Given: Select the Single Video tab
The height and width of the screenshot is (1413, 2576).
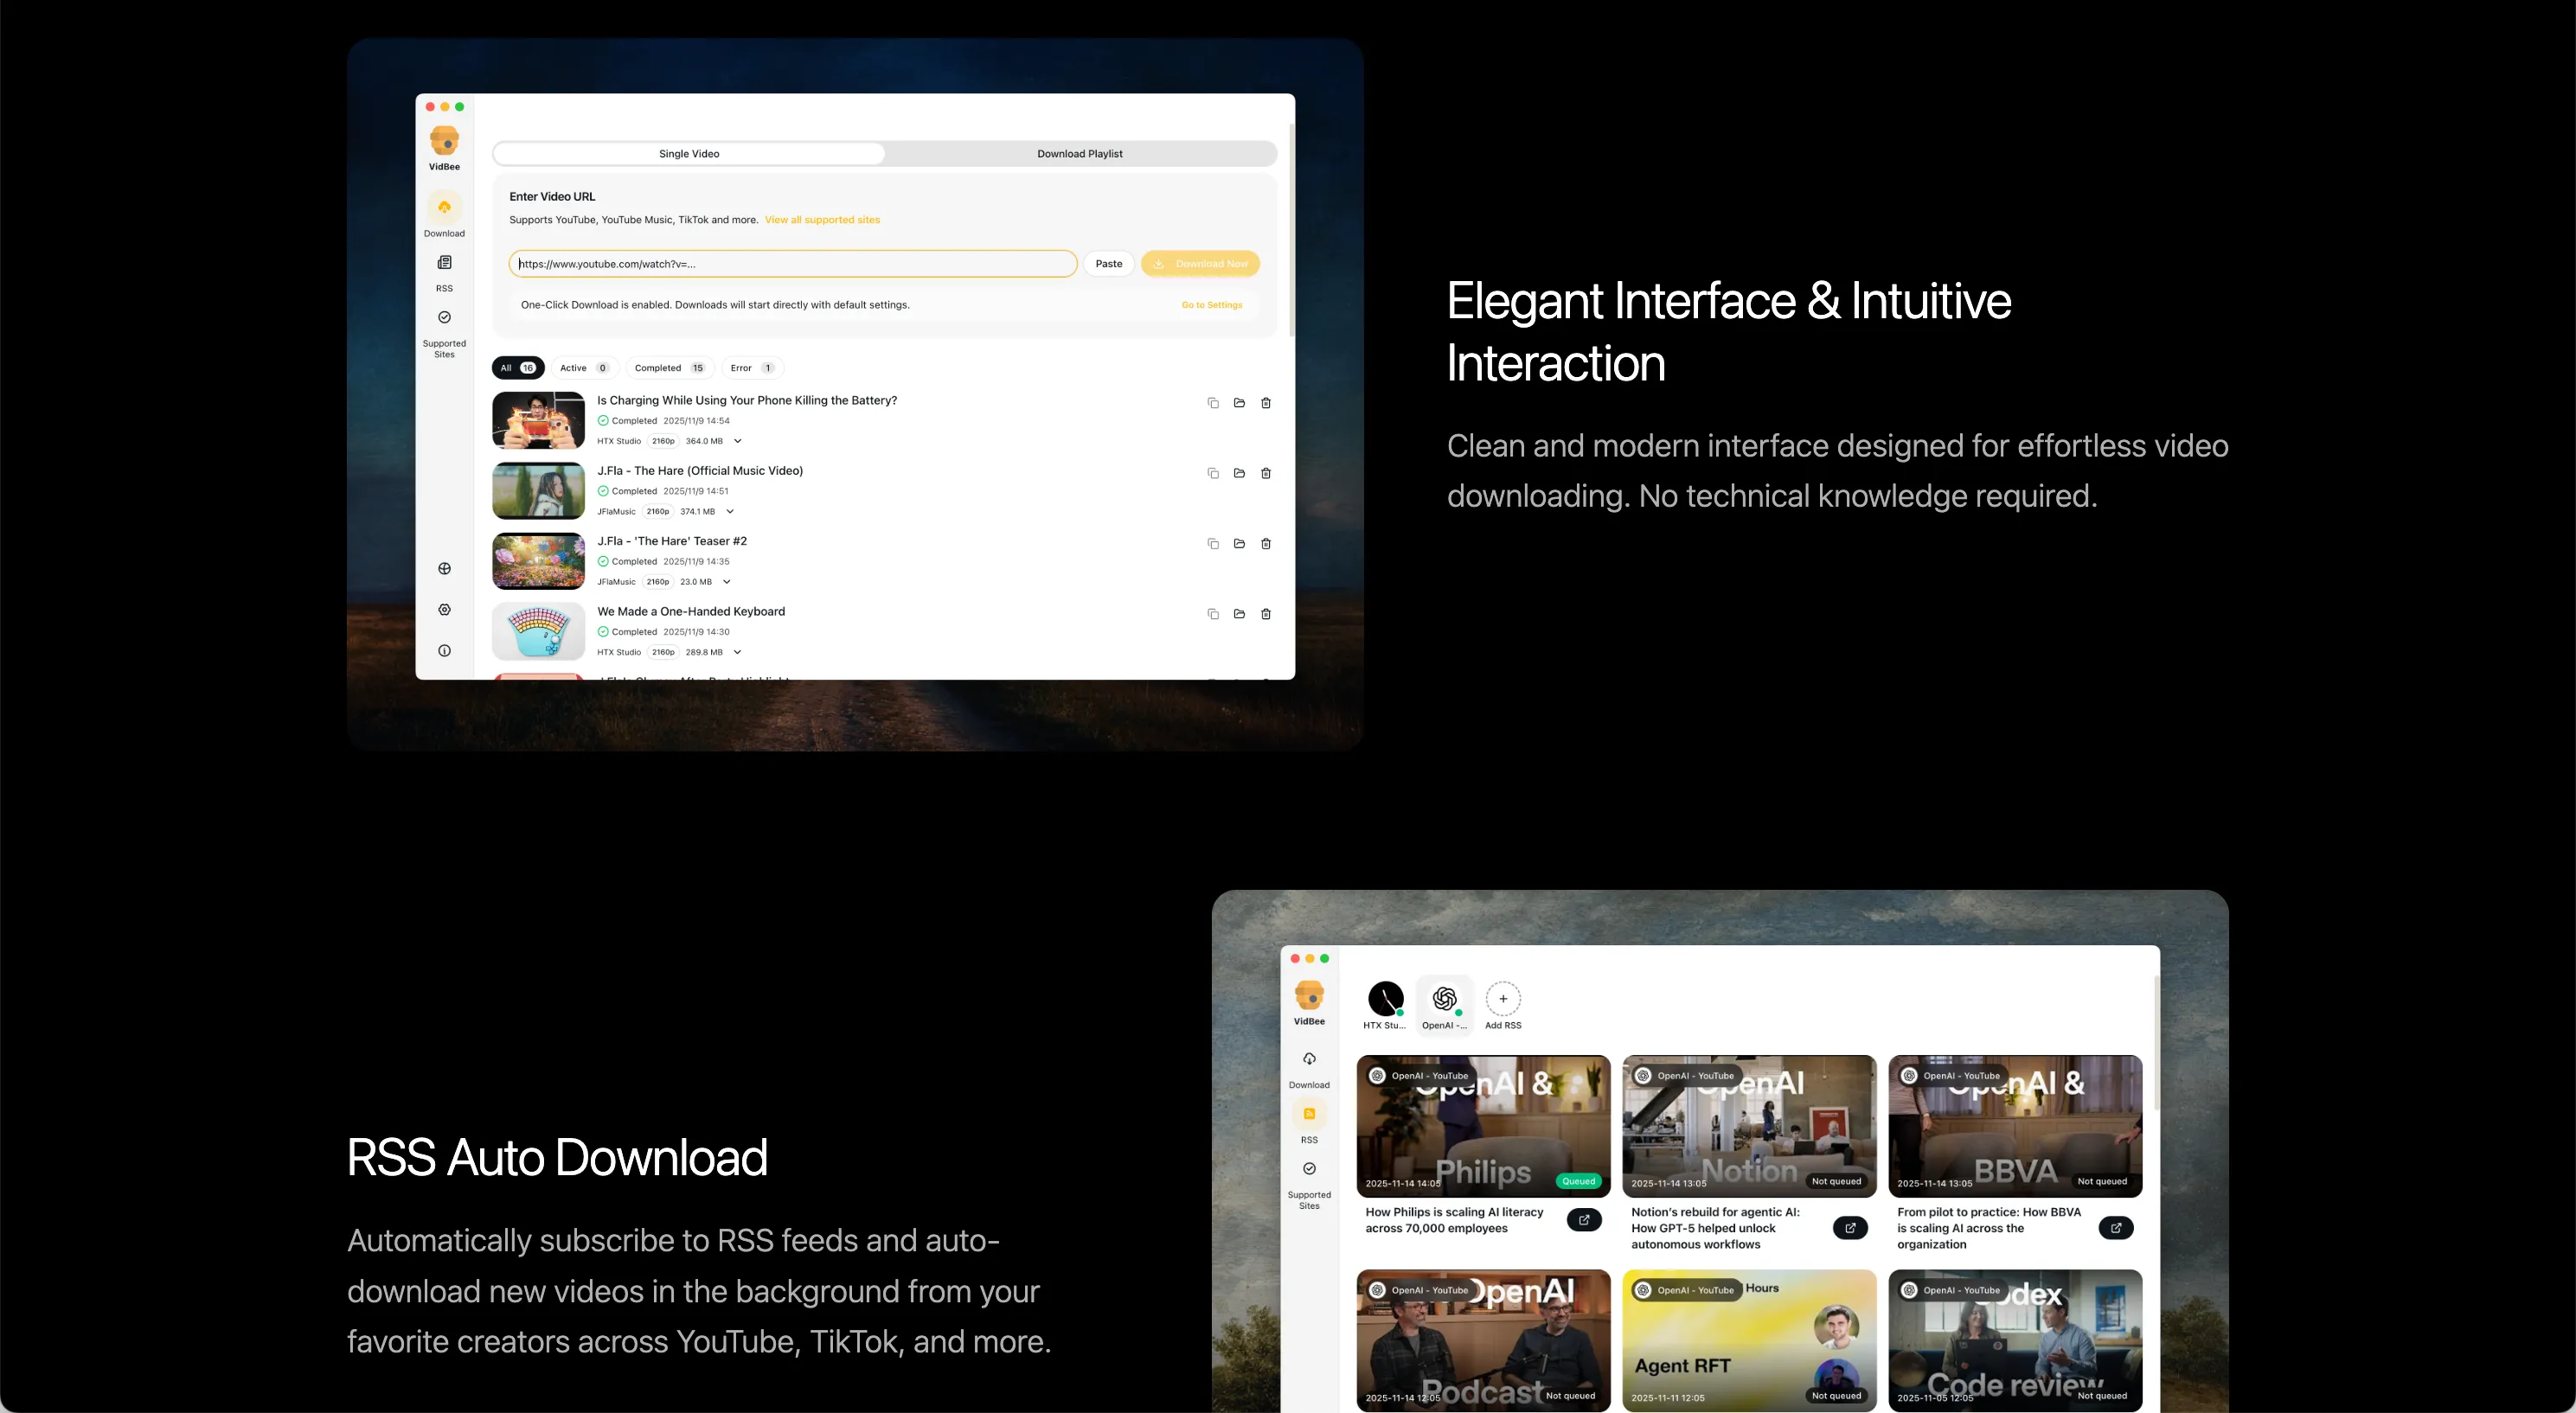Looking at the screenshot, I should click(x=688, y=154).
